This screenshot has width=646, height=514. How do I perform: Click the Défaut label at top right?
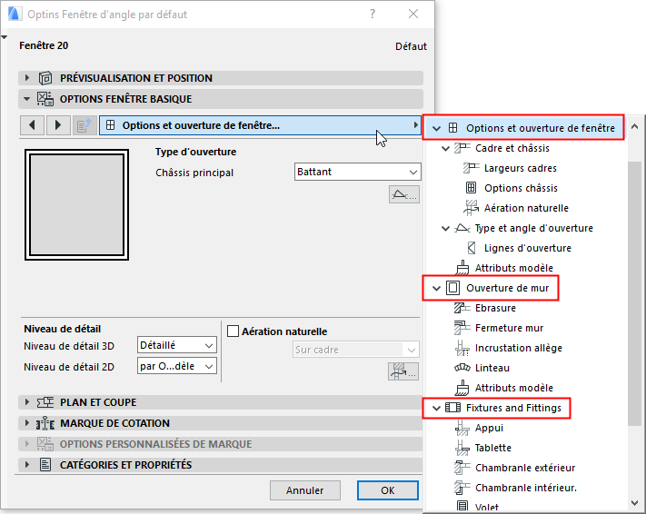pos(411,46)
